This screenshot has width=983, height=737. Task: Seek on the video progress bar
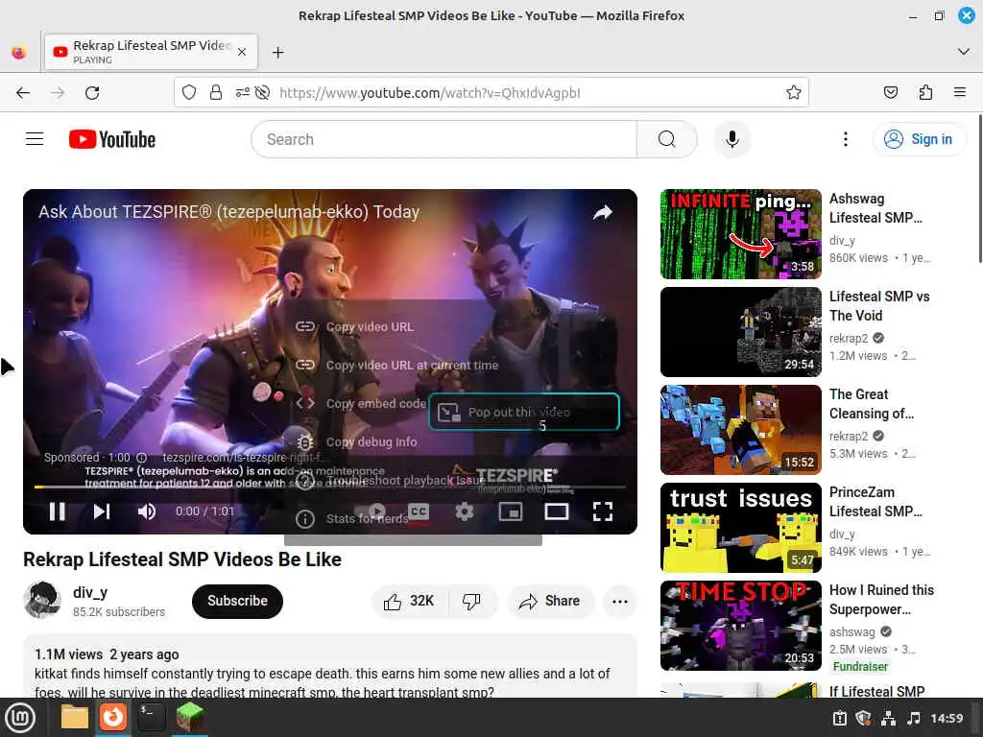tap(330, 487)
